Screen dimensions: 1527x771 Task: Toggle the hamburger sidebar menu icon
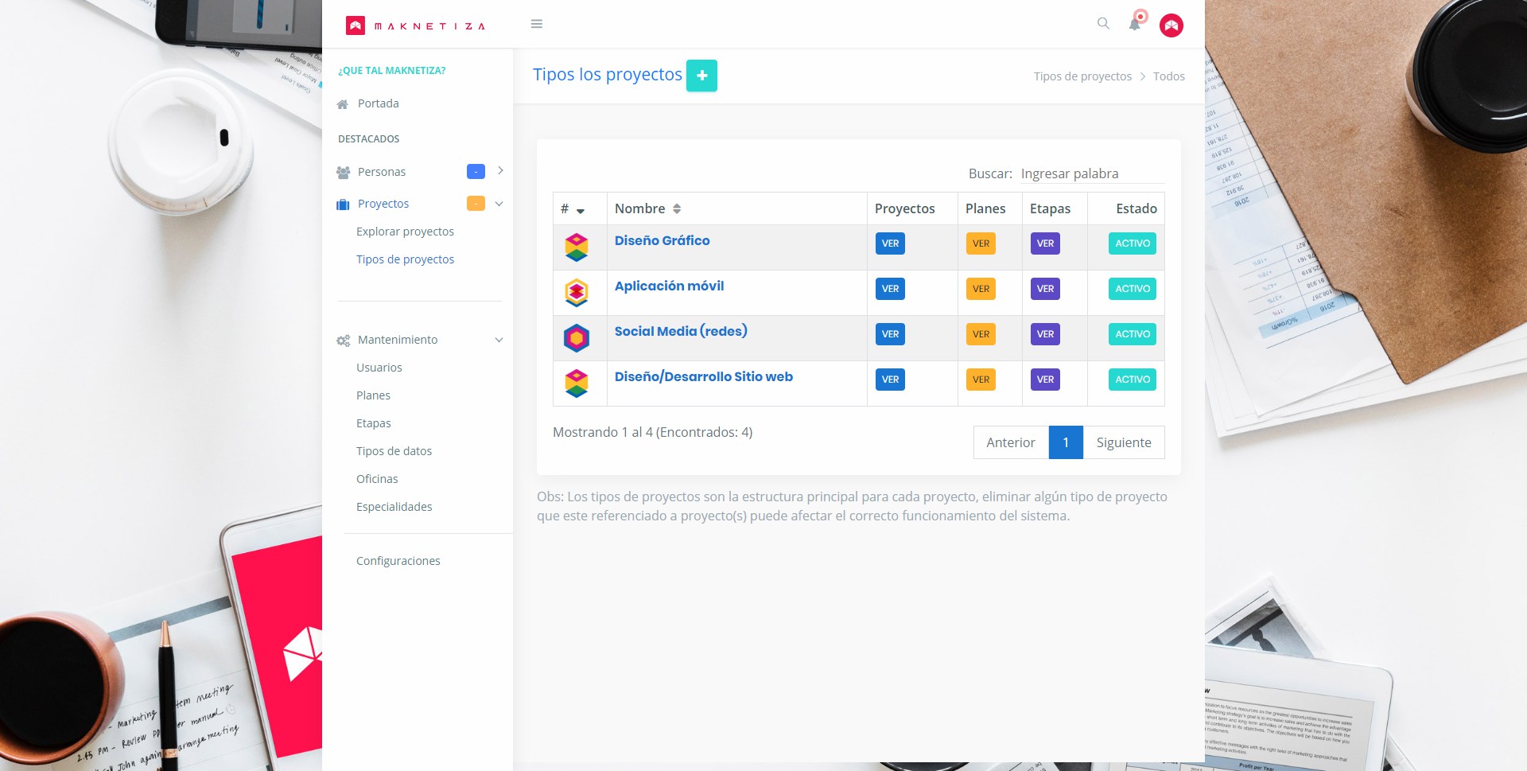pos(537,24)
